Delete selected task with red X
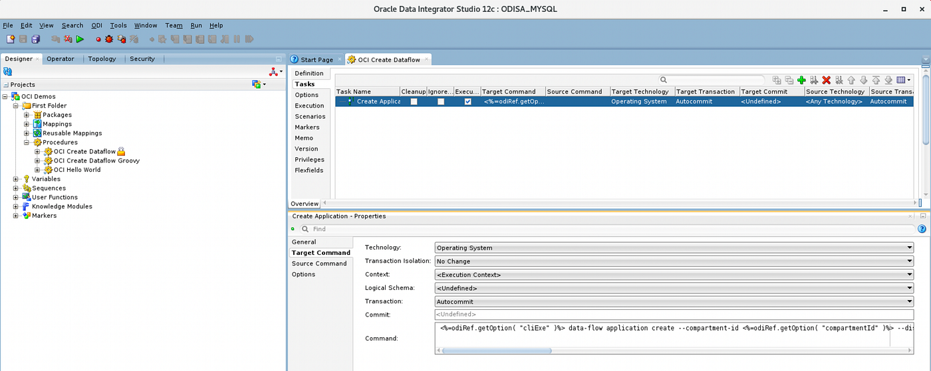This screenshot has width=931, height=371. 826,80
